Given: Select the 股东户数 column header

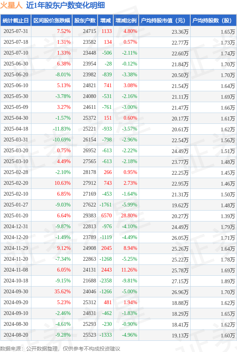Looking at the screenshot, I should (x=85, y=21).
